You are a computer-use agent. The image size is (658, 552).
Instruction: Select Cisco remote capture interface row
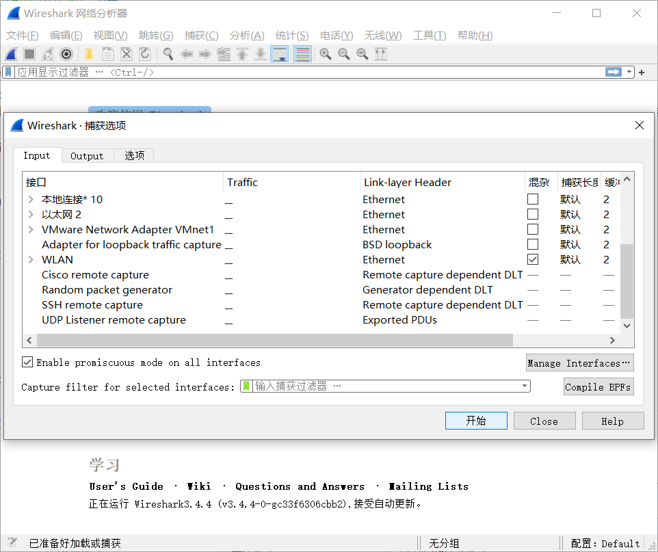pos(321,275)
